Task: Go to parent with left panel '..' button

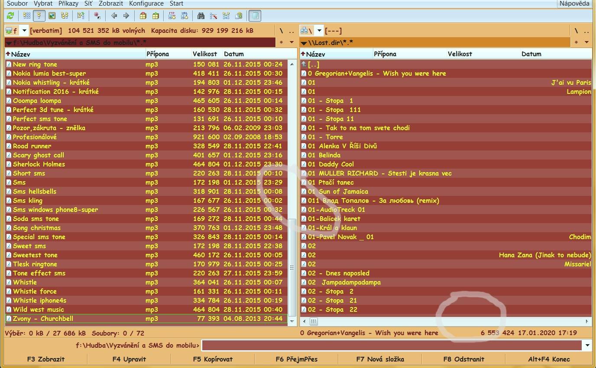Action: point(292,31)
